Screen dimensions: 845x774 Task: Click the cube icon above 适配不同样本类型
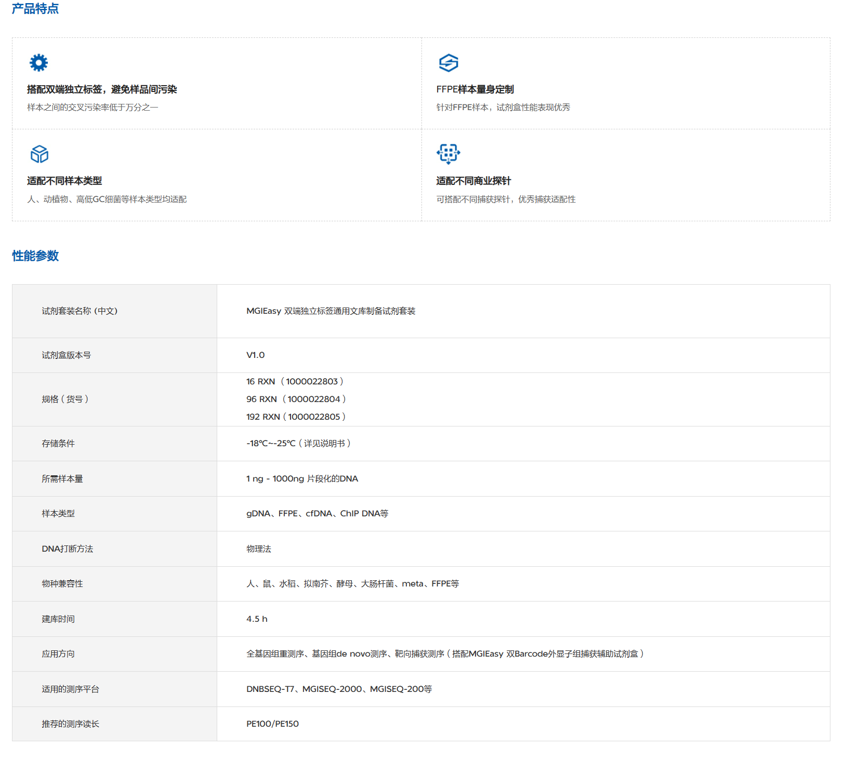point(39,154)
